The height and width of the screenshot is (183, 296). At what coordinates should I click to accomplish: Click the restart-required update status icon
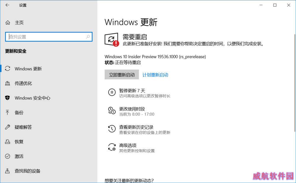pyautogui.click(x=112, y=39)
